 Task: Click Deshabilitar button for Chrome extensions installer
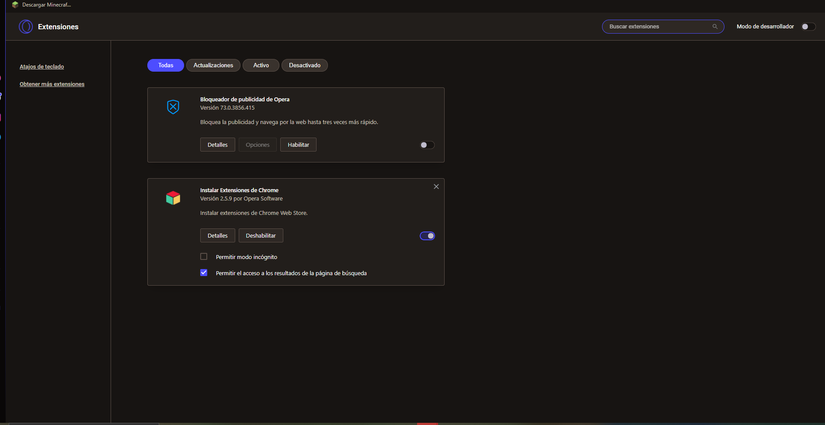[261, 235]
